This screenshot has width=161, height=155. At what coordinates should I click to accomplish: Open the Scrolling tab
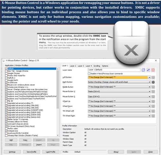[97, 66]
